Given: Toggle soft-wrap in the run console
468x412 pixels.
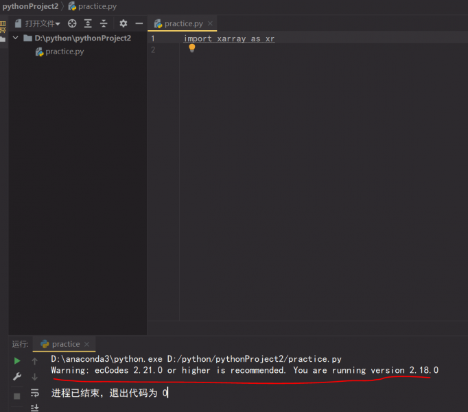Looking at the screenshot, I should click(35, 393).
